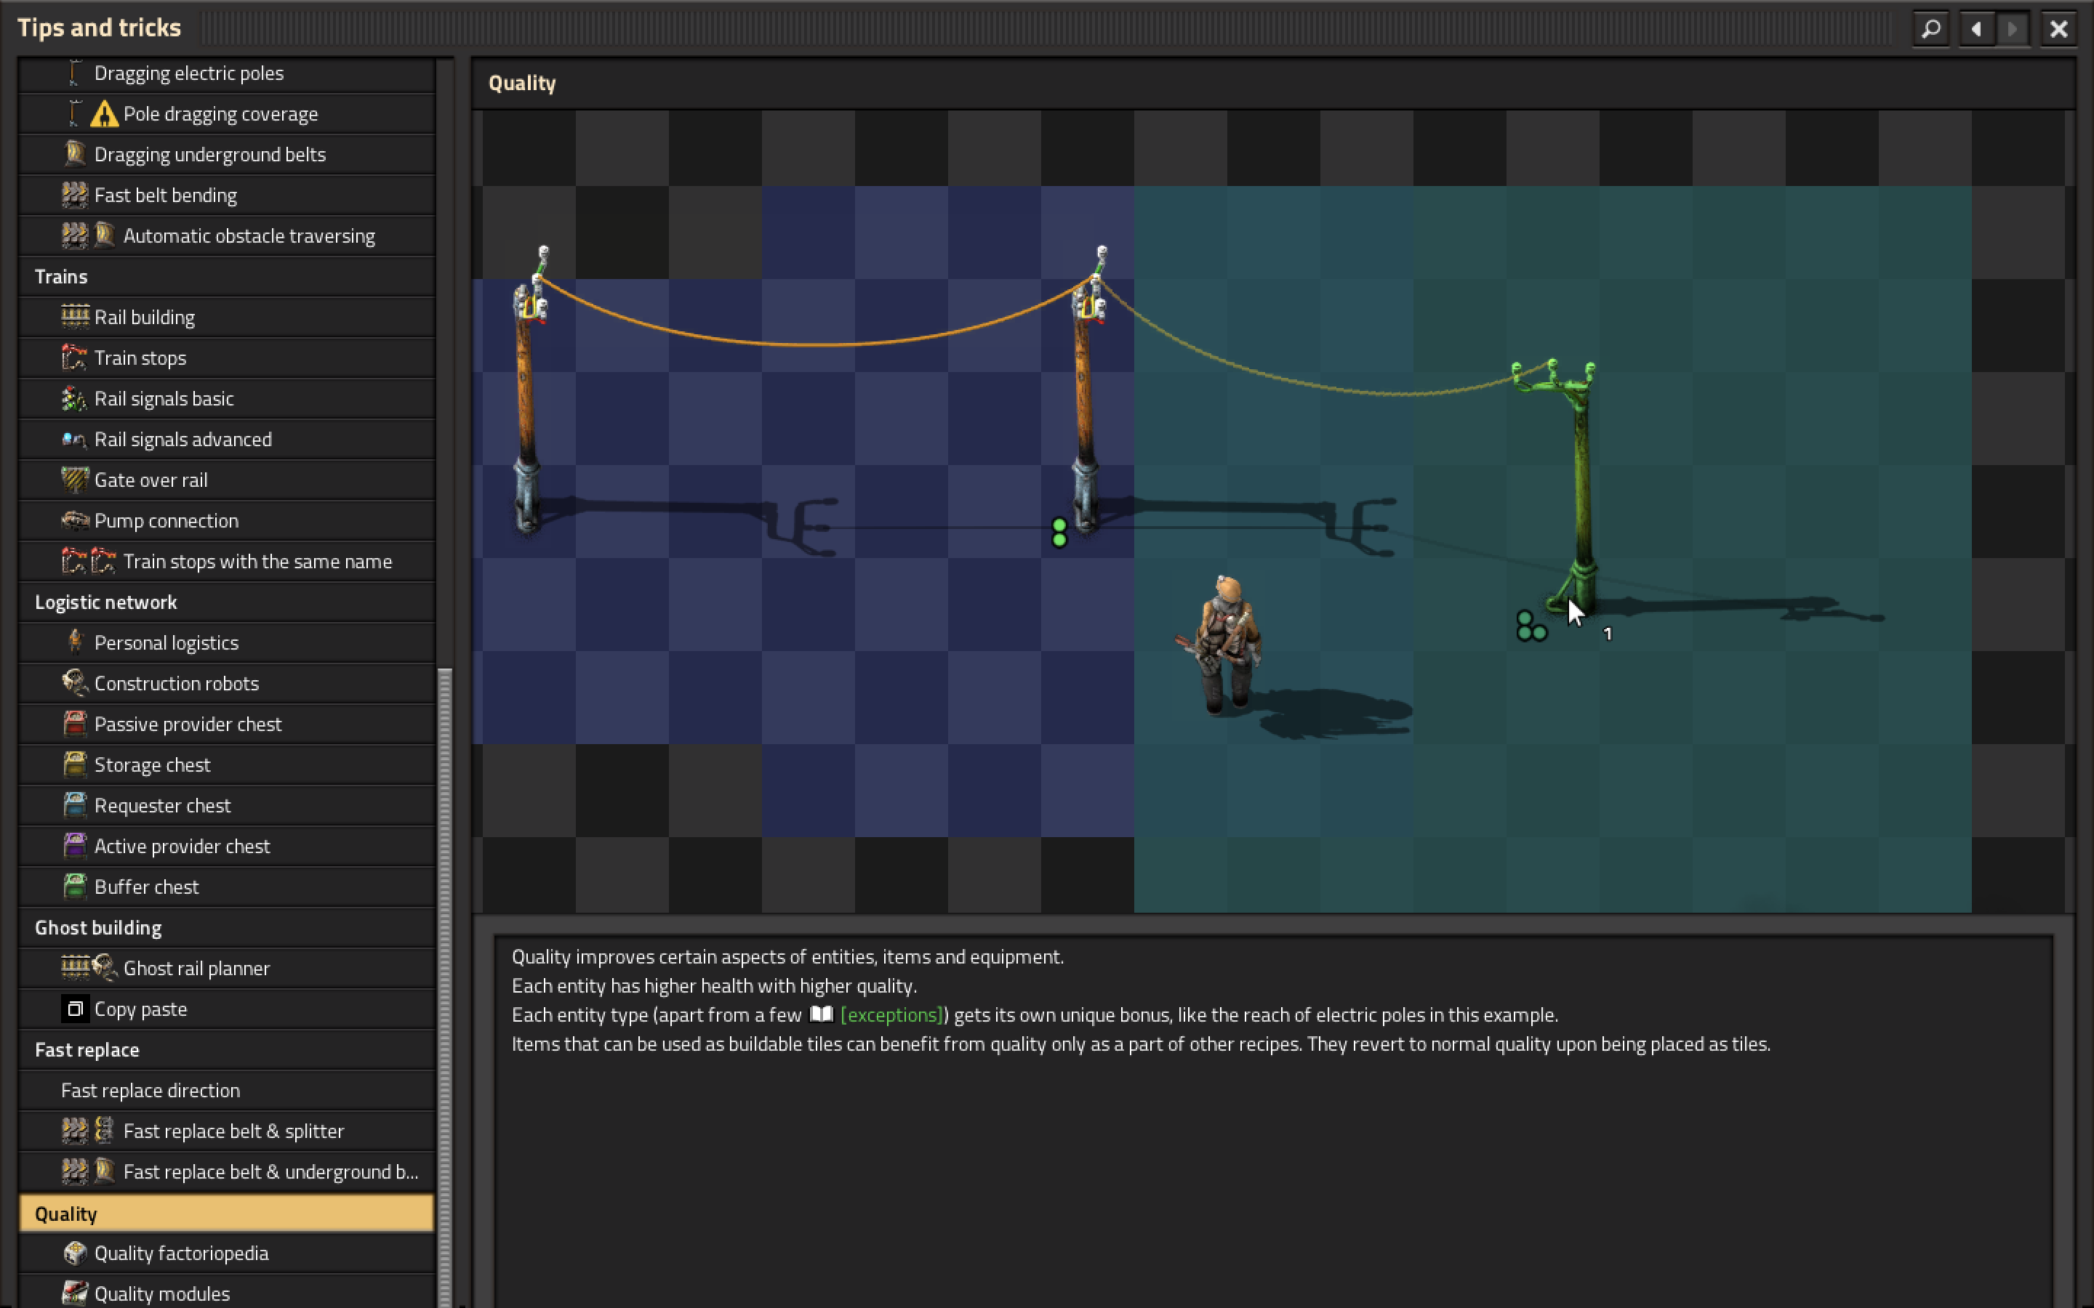Click the chain signal icon beside Rail signals advanced
The height and width of the screenshot is (1308, 2094).
(x=76, y=439)
